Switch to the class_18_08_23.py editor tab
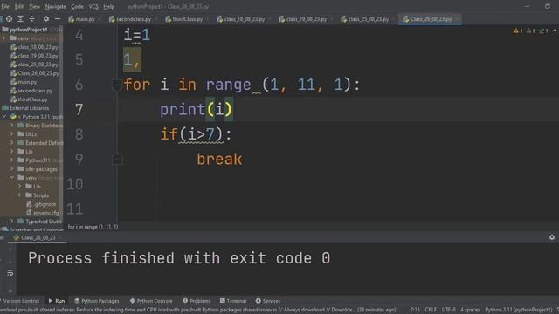This screenshot has height=314, width=559. [x=244, y=19]
